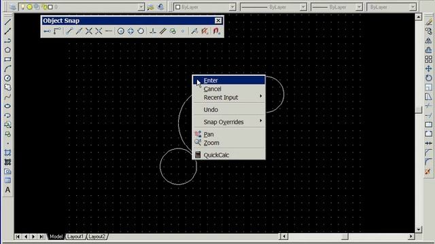Screen dimensions: 435x244
Task: Click Make Object's Layer Current icon
Action: (x=150, y=7)
